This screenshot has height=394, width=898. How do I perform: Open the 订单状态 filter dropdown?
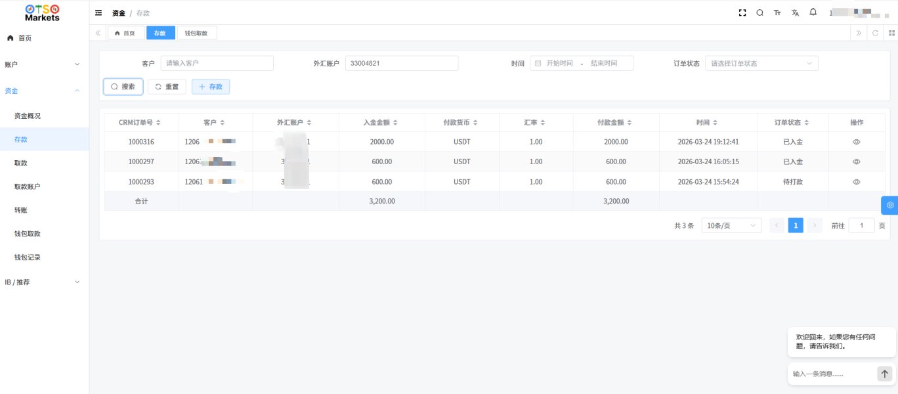point(761,64)
